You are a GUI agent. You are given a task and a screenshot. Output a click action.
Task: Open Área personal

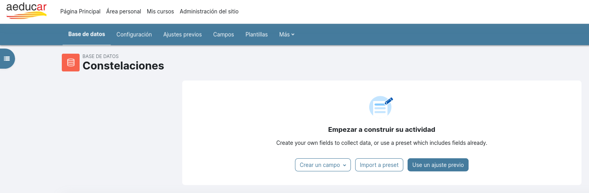124,11
